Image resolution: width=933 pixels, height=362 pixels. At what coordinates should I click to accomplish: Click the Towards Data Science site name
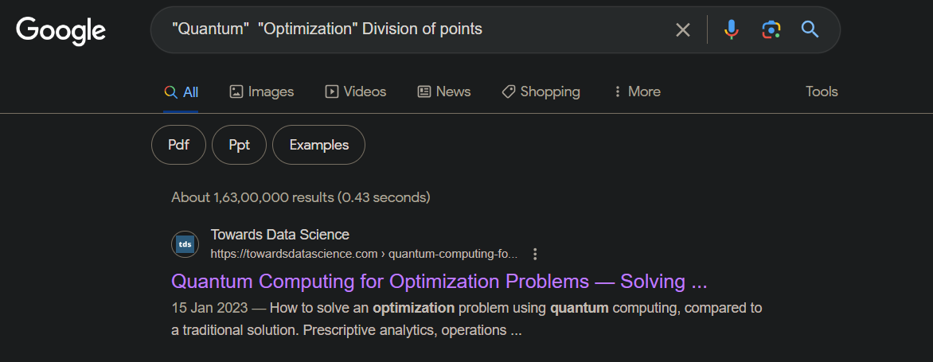click(x=279, y=234)
